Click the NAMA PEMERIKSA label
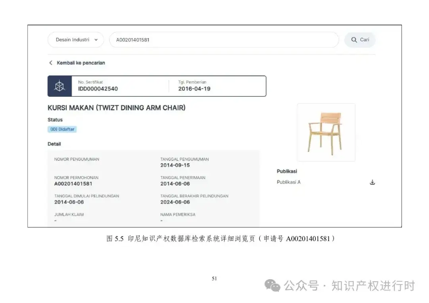 click(178, 215)
